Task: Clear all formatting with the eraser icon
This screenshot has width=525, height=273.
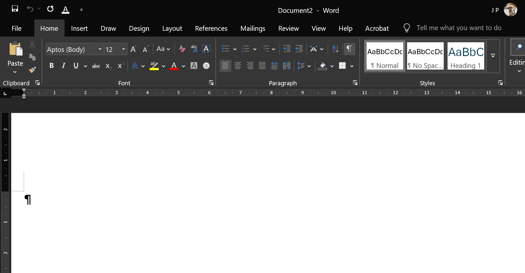Action: point(182,49)
